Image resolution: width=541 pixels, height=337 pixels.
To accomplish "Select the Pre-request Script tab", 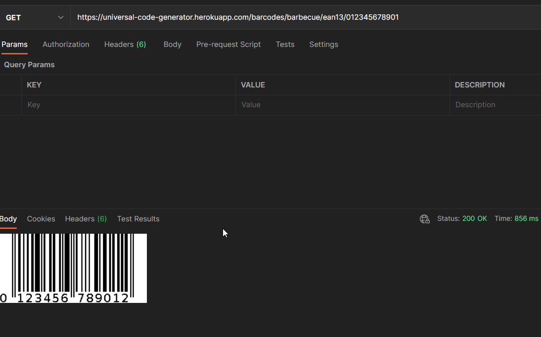I will 228,44.
